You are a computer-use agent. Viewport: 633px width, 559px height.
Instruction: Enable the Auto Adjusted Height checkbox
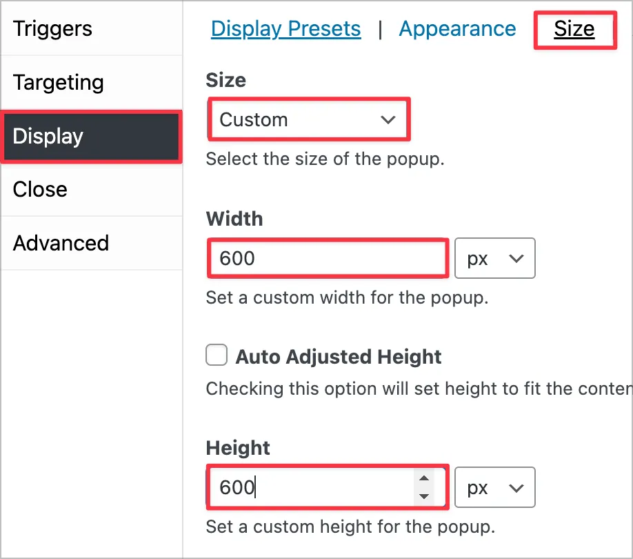(x=217, y=356)
